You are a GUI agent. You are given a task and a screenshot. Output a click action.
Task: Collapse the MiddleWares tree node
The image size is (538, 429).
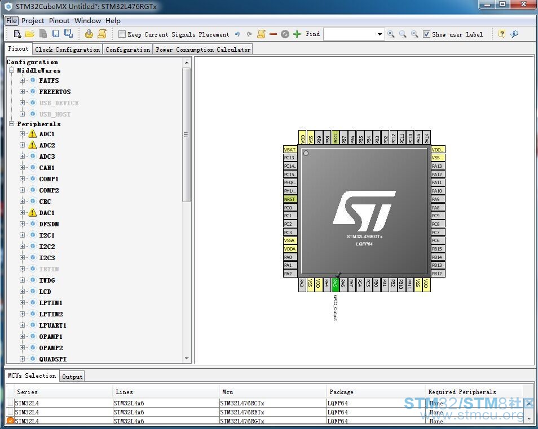pyautogui.click(x=11, y=70)
